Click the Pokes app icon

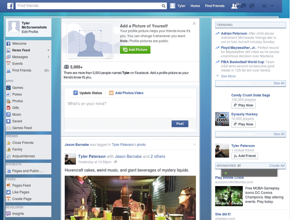(x=8, y=94)
